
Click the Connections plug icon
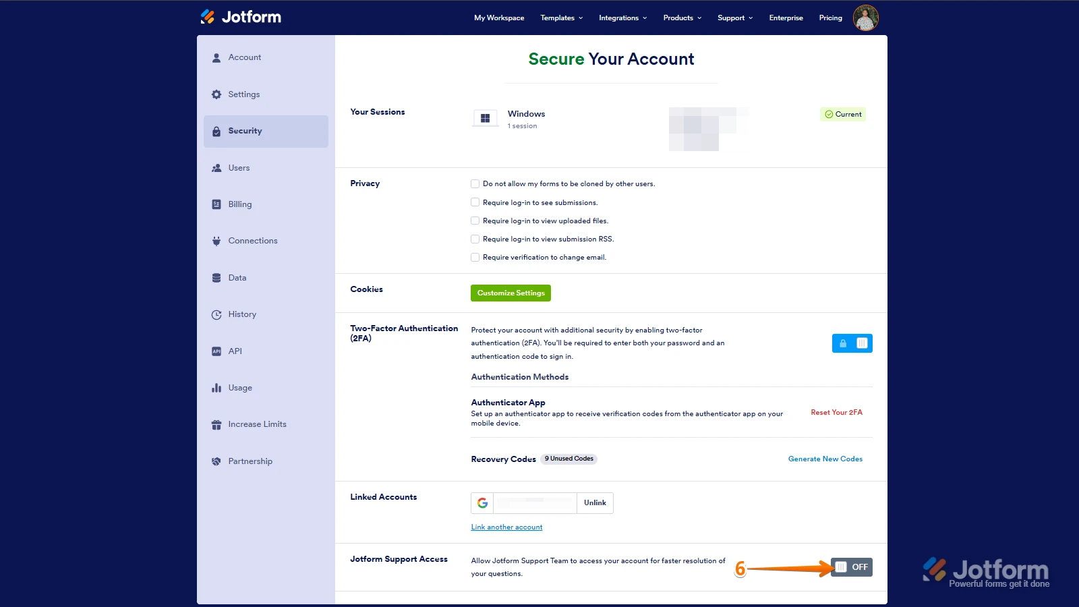point(216,241)
